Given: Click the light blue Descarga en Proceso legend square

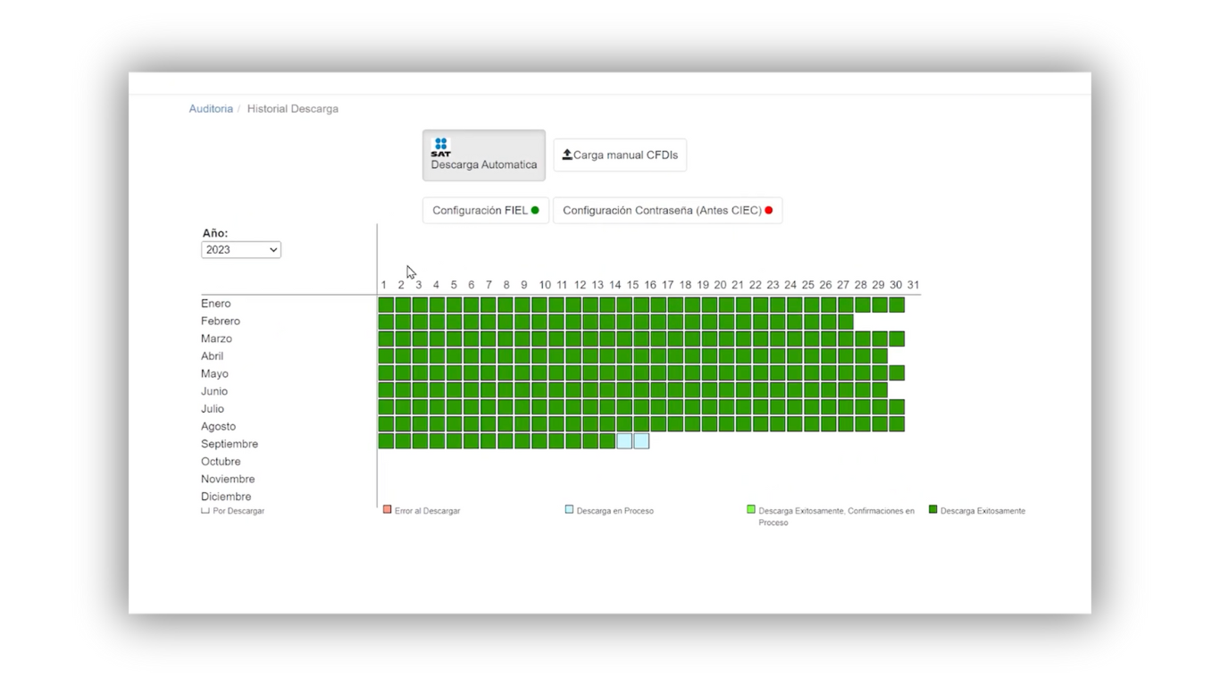Looking at the screenshot, I should 569,509.
